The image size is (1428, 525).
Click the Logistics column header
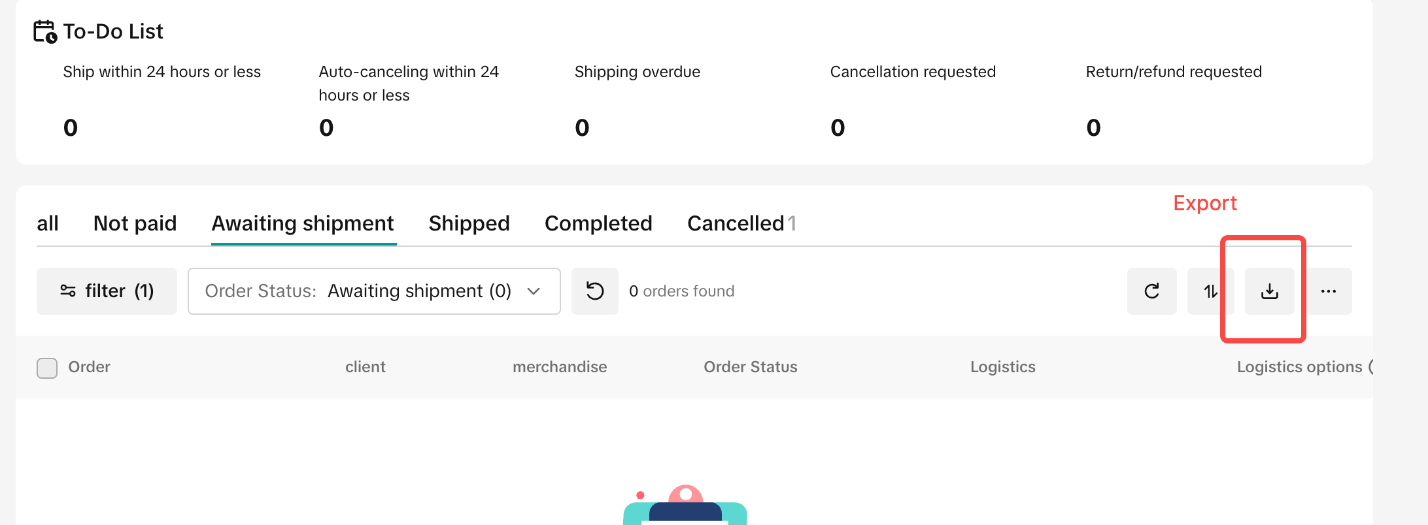pyautogui.click(x=1002, y=367)
